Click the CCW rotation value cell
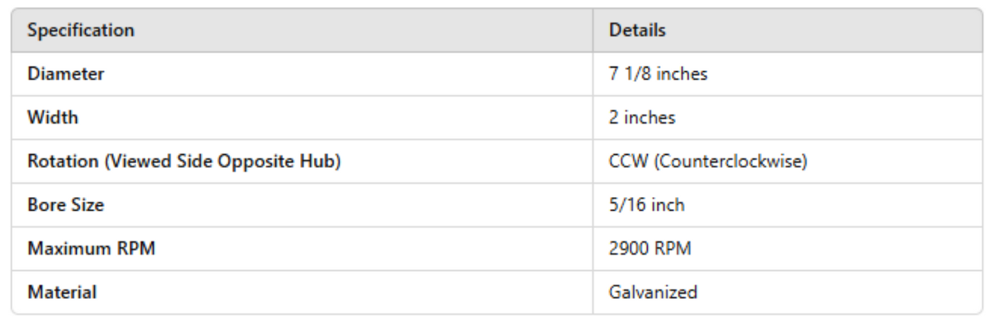 coord(707,161)
